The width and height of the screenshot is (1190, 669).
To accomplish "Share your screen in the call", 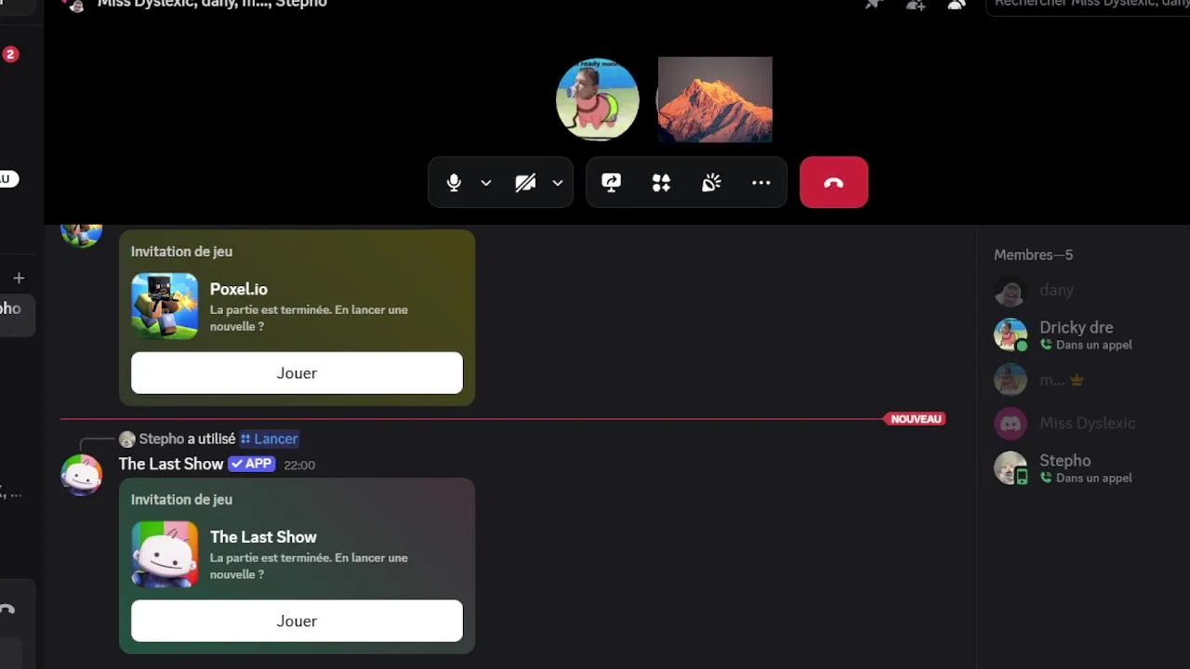I will pos(611,183).
